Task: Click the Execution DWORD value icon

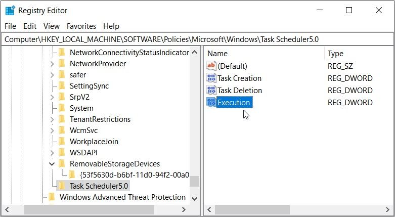Action: pyautogui.click(x=211, y=102)
